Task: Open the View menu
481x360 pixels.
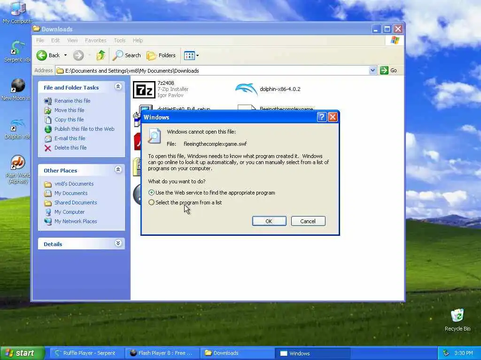Action: [x=72, y=40]
